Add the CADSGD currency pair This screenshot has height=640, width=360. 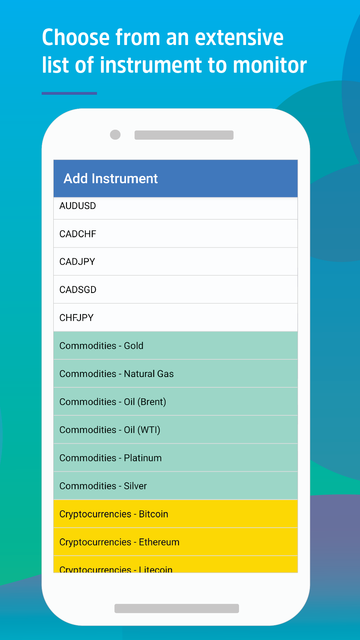175,290
